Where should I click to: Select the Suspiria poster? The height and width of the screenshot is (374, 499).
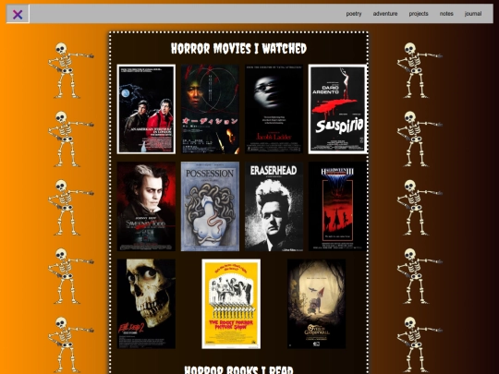(337, 109)
